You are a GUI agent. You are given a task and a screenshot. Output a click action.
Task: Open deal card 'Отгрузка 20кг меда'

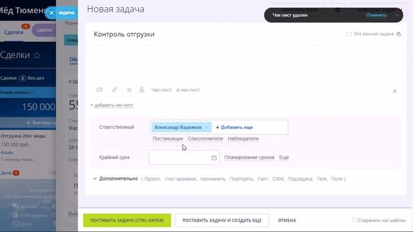23,136
